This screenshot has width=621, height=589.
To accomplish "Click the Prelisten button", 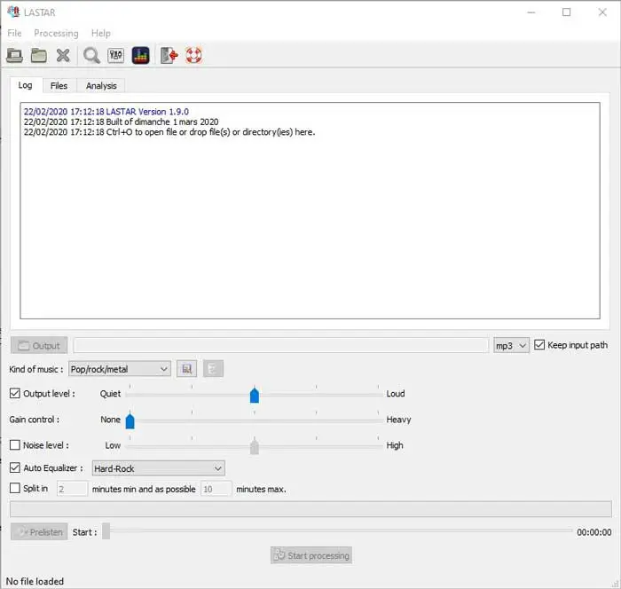I will (39, 532).
